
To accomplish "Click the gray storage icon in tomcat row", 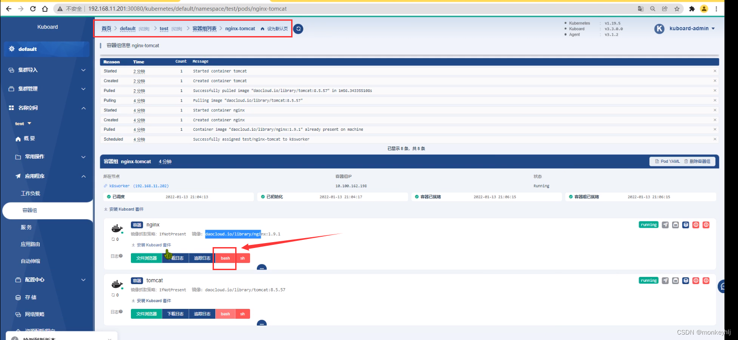I will [x=676, y=280].
